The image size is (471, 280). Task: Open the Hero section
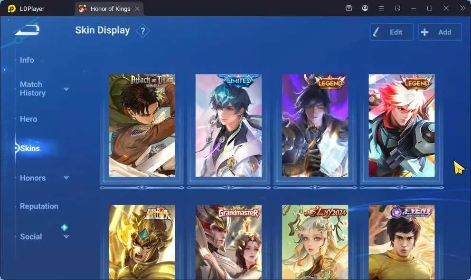click(x=28, y=119)
